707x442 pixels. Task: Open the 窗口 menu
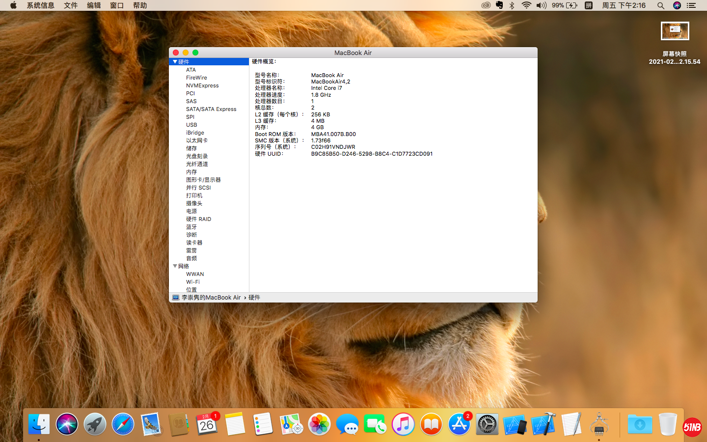[x=117, y=5]
